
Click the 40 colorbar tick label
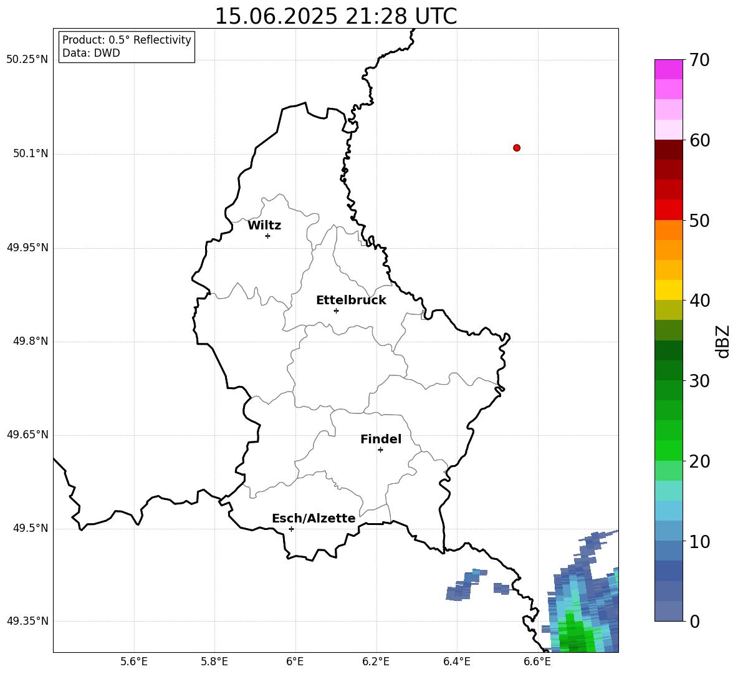(699, 301)
